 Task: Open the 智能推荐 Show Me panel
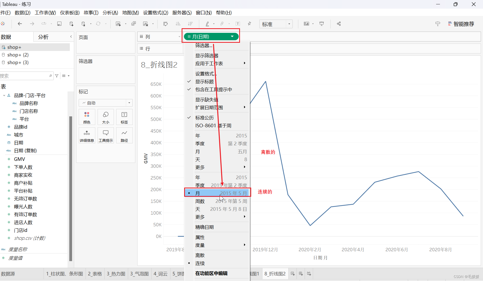click(x=461, y=24)
